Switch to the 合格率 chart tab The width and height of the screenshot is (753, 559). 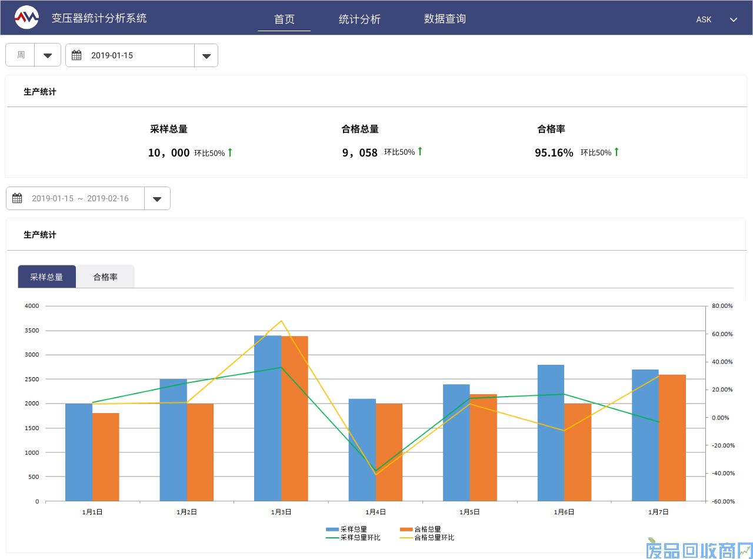(105, 277)
